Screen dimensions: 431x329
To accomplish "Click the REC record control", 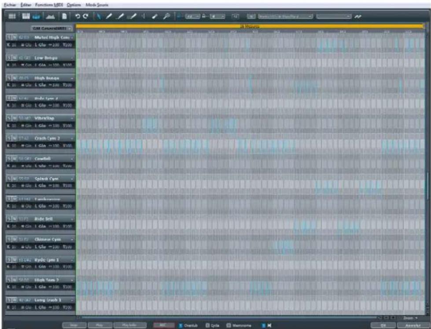I will pos(165,325).
